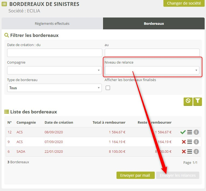Show info for SADA bordereau 6
The image size is (206, 191).
[196, 151]
